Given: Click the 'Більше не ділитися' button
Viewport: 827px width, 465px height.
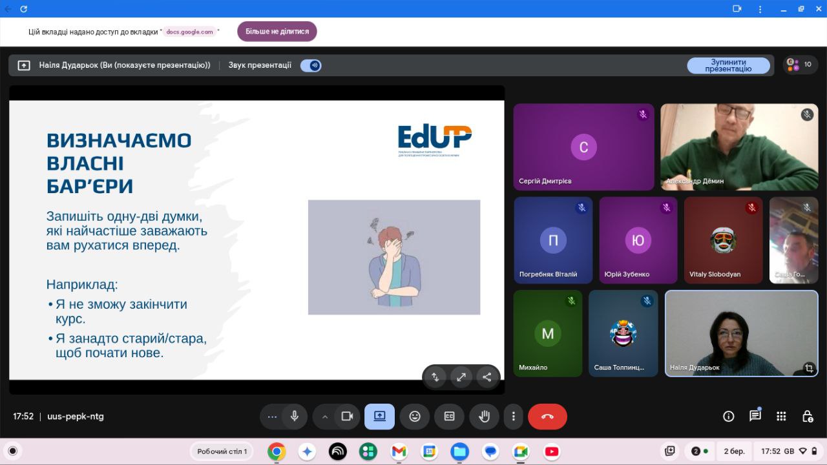Looking at the screenshot, I should tap(277, 32).
